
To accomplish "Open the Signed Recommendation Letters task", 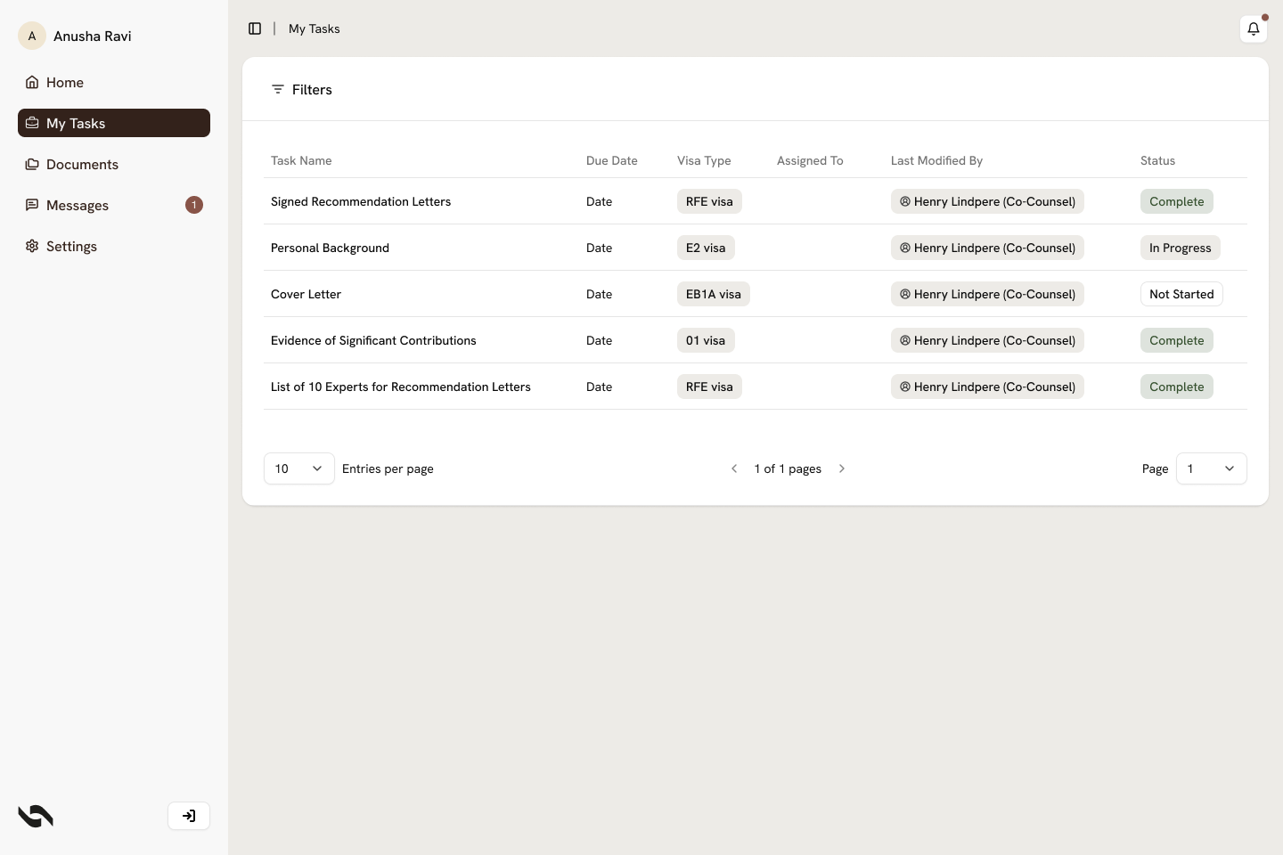I will 361,201.
